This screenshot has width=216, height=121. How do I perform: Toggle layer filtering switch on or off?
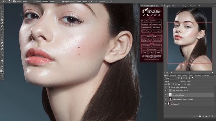(193, 78)
